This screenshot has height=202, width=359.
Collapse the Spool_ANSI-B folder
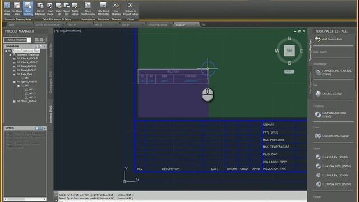click(15, 82)
